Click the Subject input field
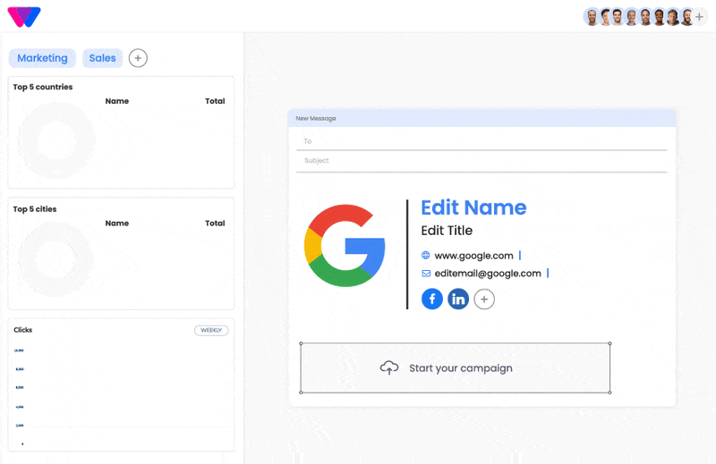716x464 pixels. [482, 161]
